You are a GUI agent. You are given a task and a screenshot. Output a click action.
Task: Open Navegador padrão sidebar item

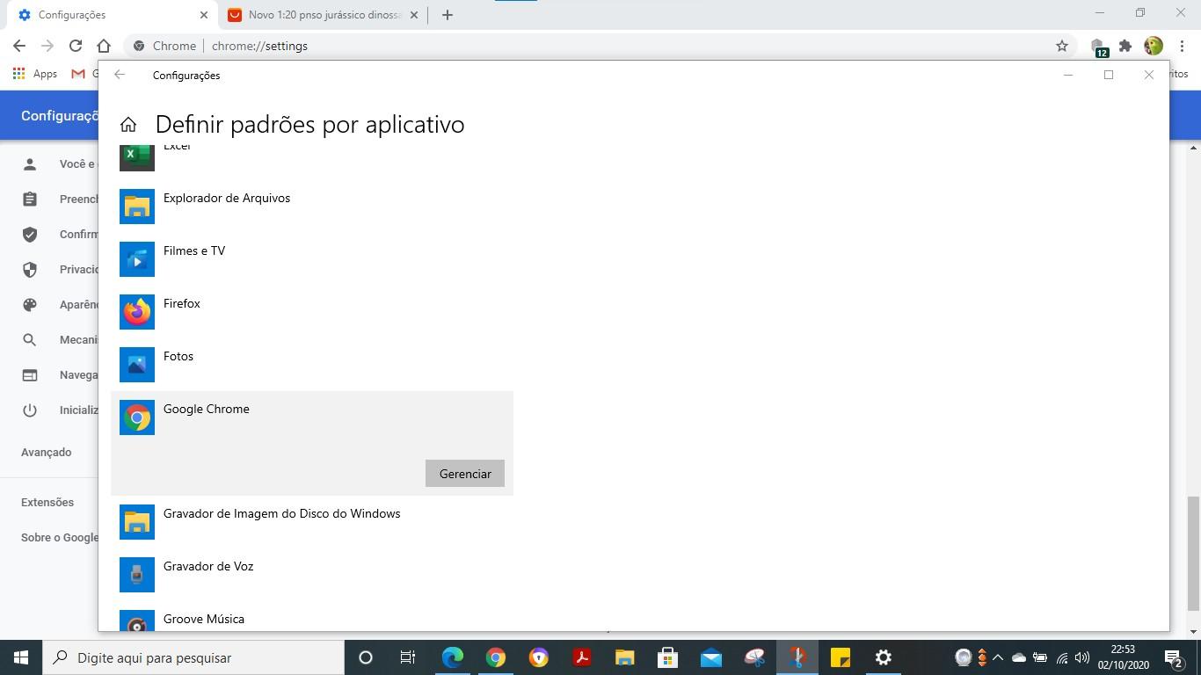pos(49,375)
